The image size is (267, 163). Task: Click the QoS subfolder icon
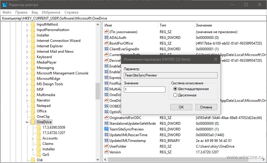click(39, 155)
